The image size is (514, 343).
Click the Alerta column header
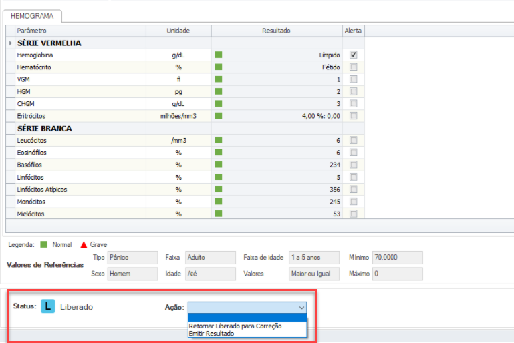tap(353, 31)
